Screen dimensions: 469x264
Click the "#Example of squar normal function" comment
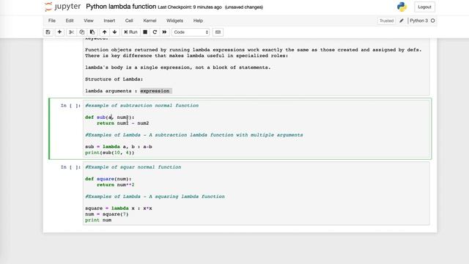(133, 167)
